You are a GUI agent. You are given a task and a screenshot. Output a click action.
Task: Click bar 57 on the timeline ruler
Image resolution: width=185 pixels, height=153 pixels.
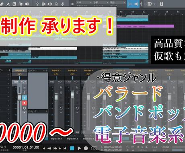point(155,12)
